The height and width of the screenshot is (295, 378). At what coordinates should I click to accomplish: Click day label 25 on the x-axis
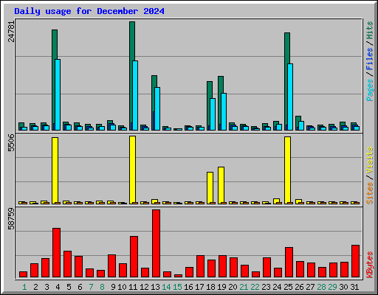(x=288, y=287)
